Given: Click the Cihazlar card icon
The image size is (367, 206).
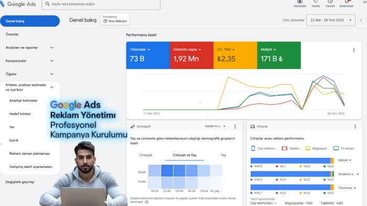Looking at the screenshot, I should 253,127.
